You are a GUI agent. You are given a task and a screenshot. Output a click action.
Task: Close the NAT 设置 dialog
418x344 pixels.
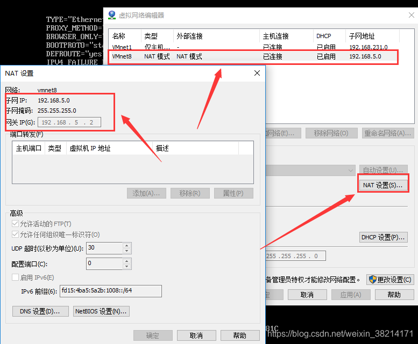257,73
